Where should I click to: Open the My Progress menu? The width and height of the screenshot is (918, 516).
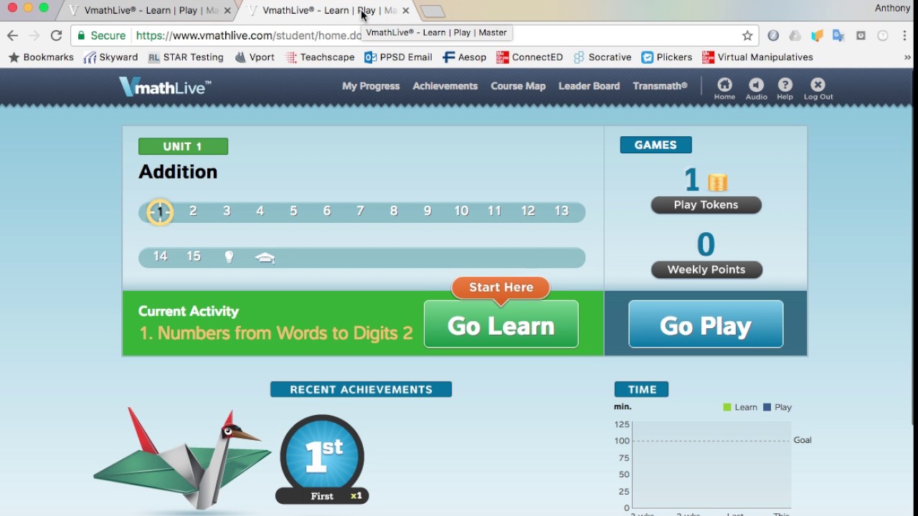click(x=371, y=86)
